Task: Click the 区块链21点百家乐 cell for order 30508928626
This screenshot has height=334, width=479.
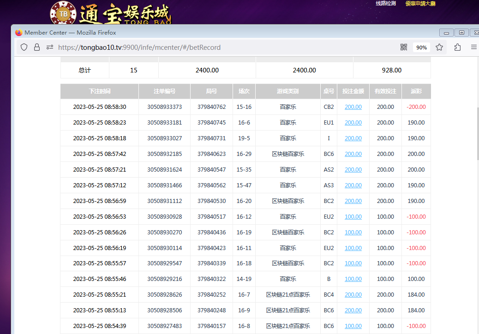Action: pos(288,295)
